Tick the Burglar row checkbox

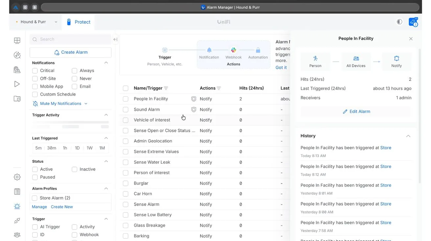(x=125, y=183)
